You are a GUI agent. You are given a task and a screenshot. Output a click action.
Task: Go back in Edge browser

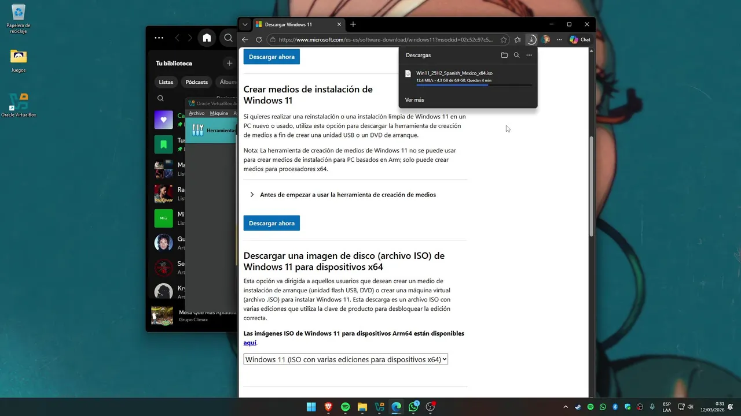pyautogui.click(x=245, y=40)
